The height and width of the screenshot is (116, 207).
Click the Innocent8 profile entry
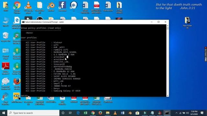pyautogui.click(x=59, y=64)
